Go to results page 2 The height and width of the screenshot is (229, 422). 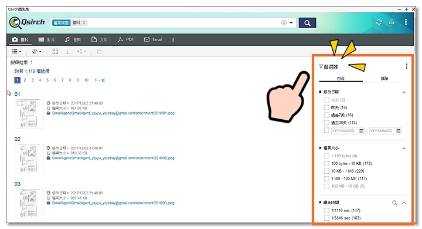25,80
